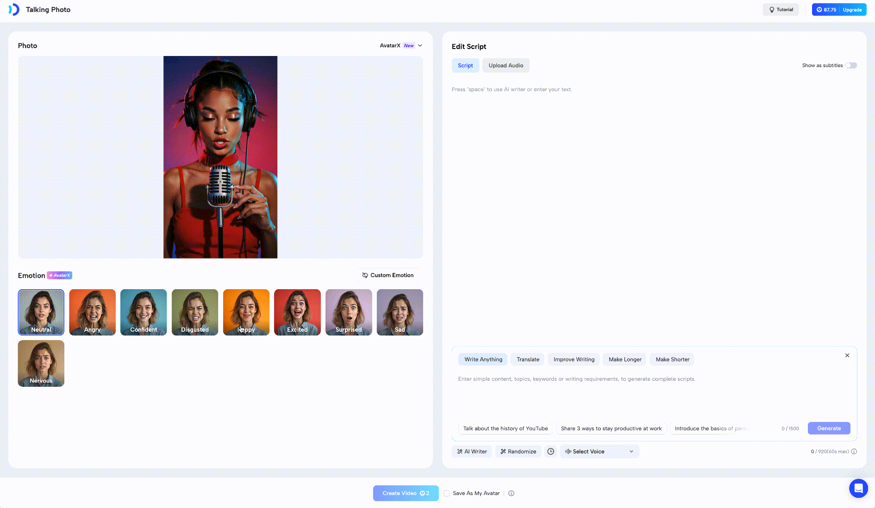Click the Randomize wand button
This screenshot has height=508, width=875.
click(518, 452)
